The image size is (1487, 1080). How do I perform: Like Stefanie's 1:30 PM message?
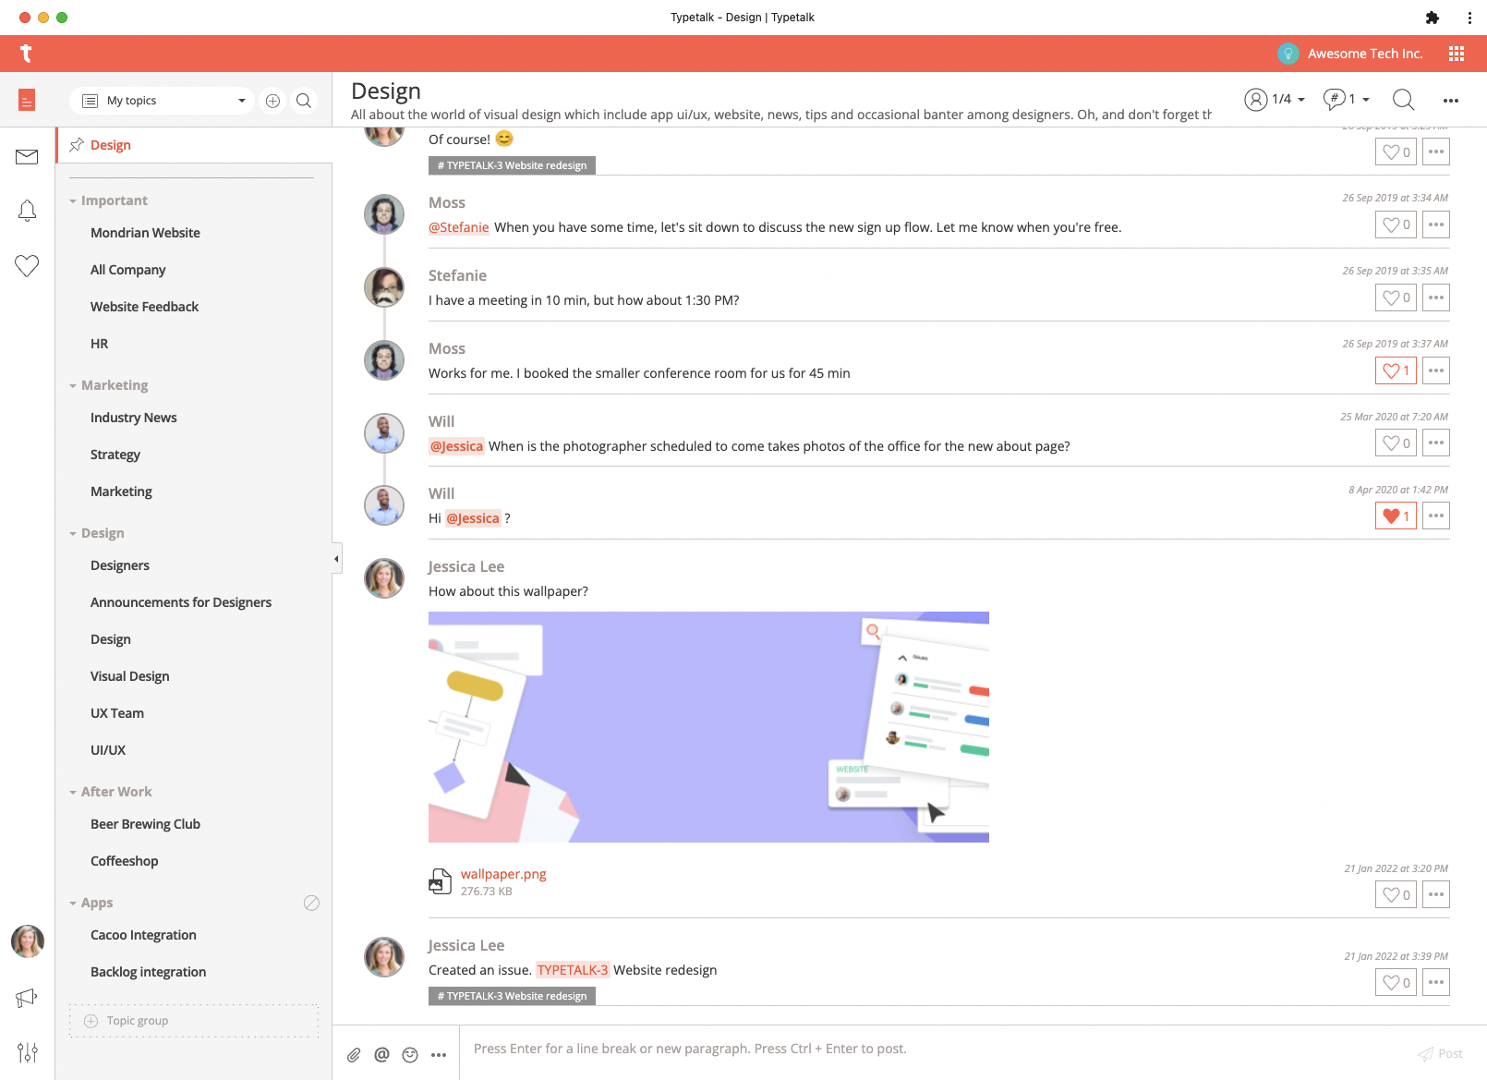click(1396, 297)
